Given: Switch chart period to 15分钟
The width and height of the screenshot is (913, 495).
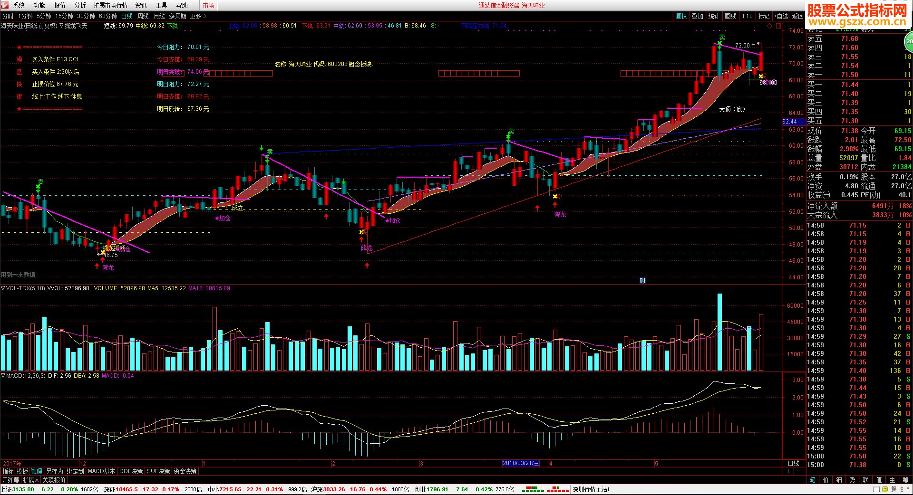Looking at the screenshot, I should (64, 16).
